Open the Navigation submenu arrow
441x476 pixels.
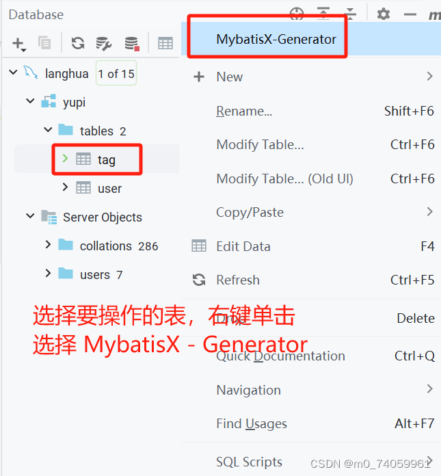coord(429,388)
